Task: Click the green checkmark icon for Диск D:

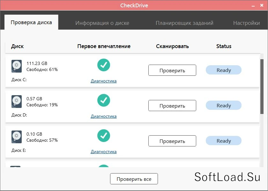Action: [104, 100]
